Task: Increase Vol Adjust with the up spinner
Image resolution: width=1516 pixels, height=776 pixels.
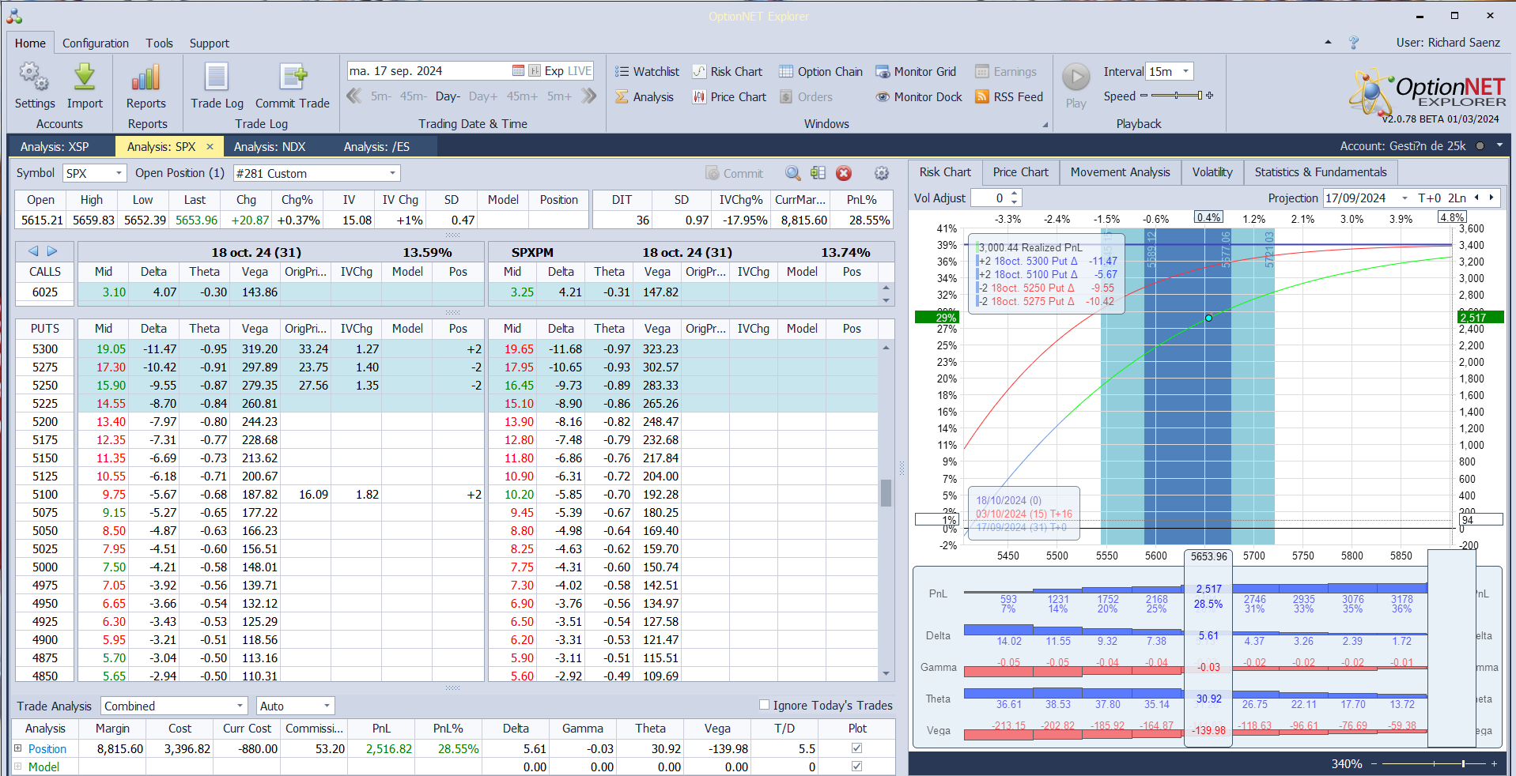Action: tap(1015, 194)
